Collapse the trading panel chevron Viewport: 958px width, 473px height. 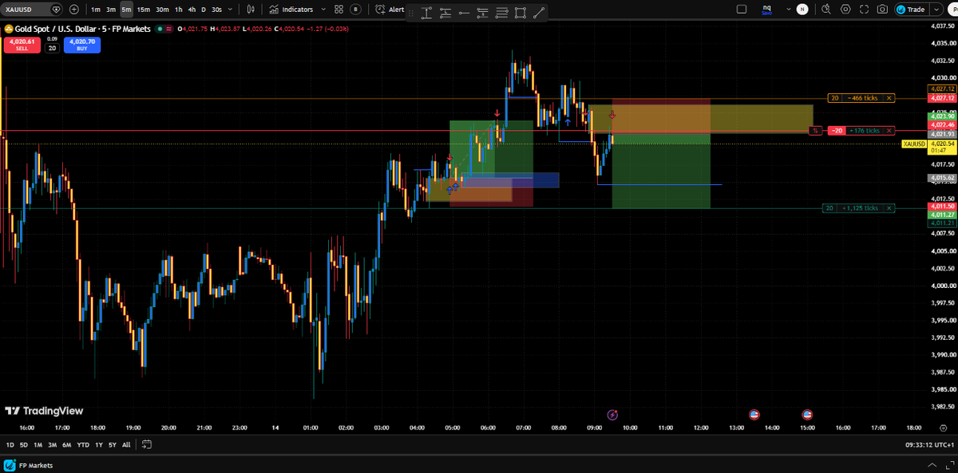point(931,464)
